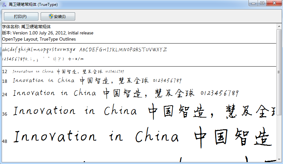The width and height of the screenshot is (283, 164).
Task: Click the 36-point 'Innovation in China' sample
Action: point(75,110)
